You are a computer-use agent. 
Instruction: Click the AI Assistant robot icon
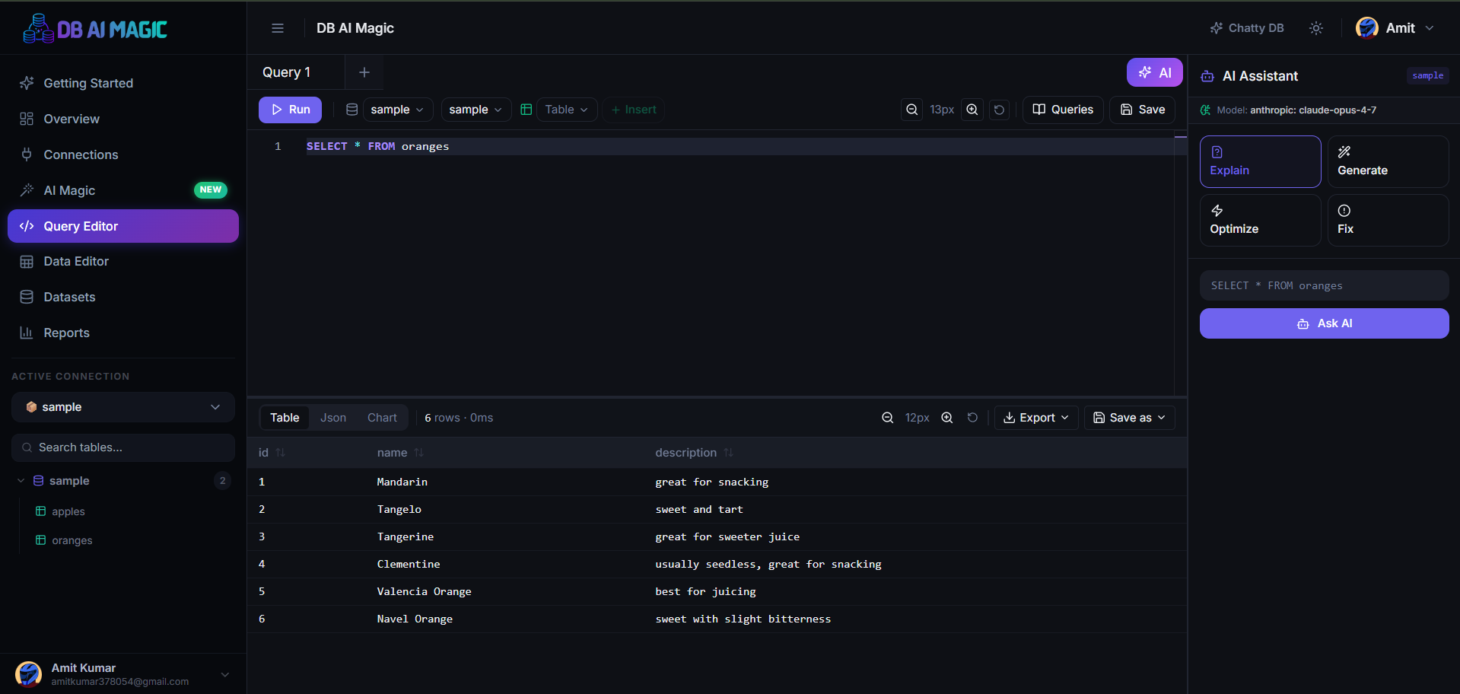point(1207,76)
